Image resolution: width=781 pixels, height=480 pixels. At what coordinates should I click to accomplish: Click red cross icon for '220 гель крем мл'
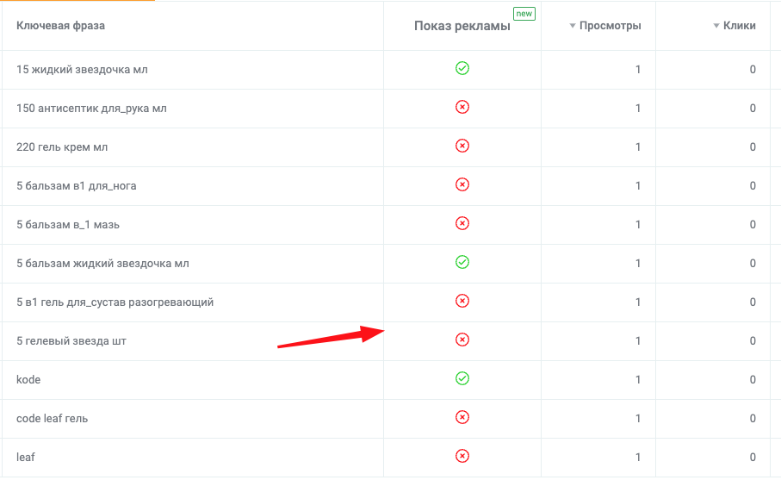[x=462, y=146]
